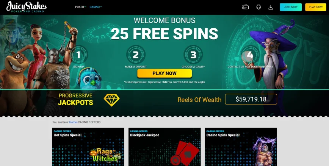Open the headset support icon
The image size is (329, 166).
(258, 7)
